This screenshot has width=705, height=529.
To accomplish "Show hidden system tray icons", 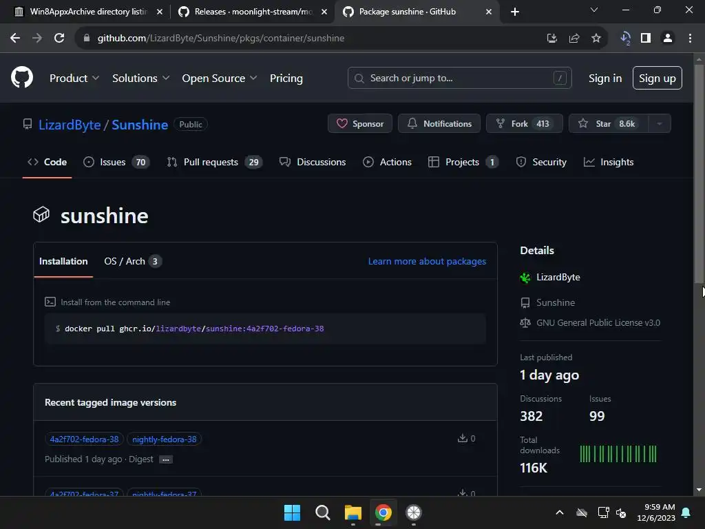I will click(560, 512).
